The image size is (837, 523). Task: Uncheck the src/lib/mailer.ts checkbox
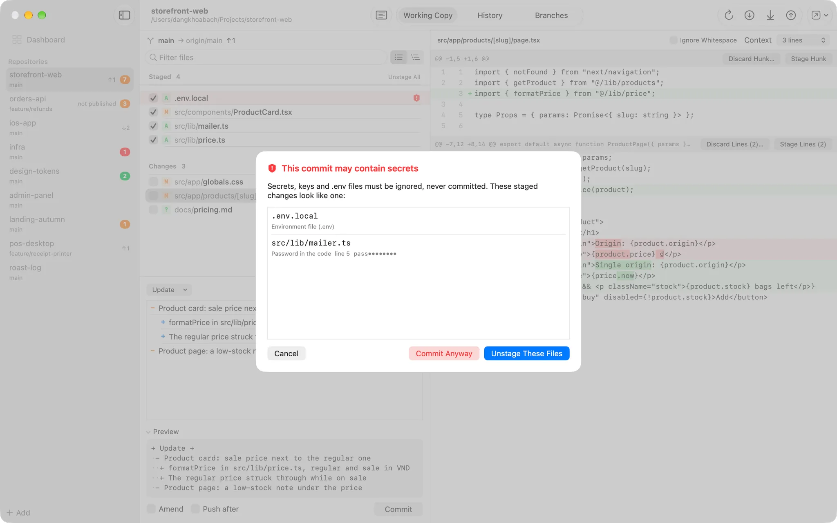pos(153,126)
